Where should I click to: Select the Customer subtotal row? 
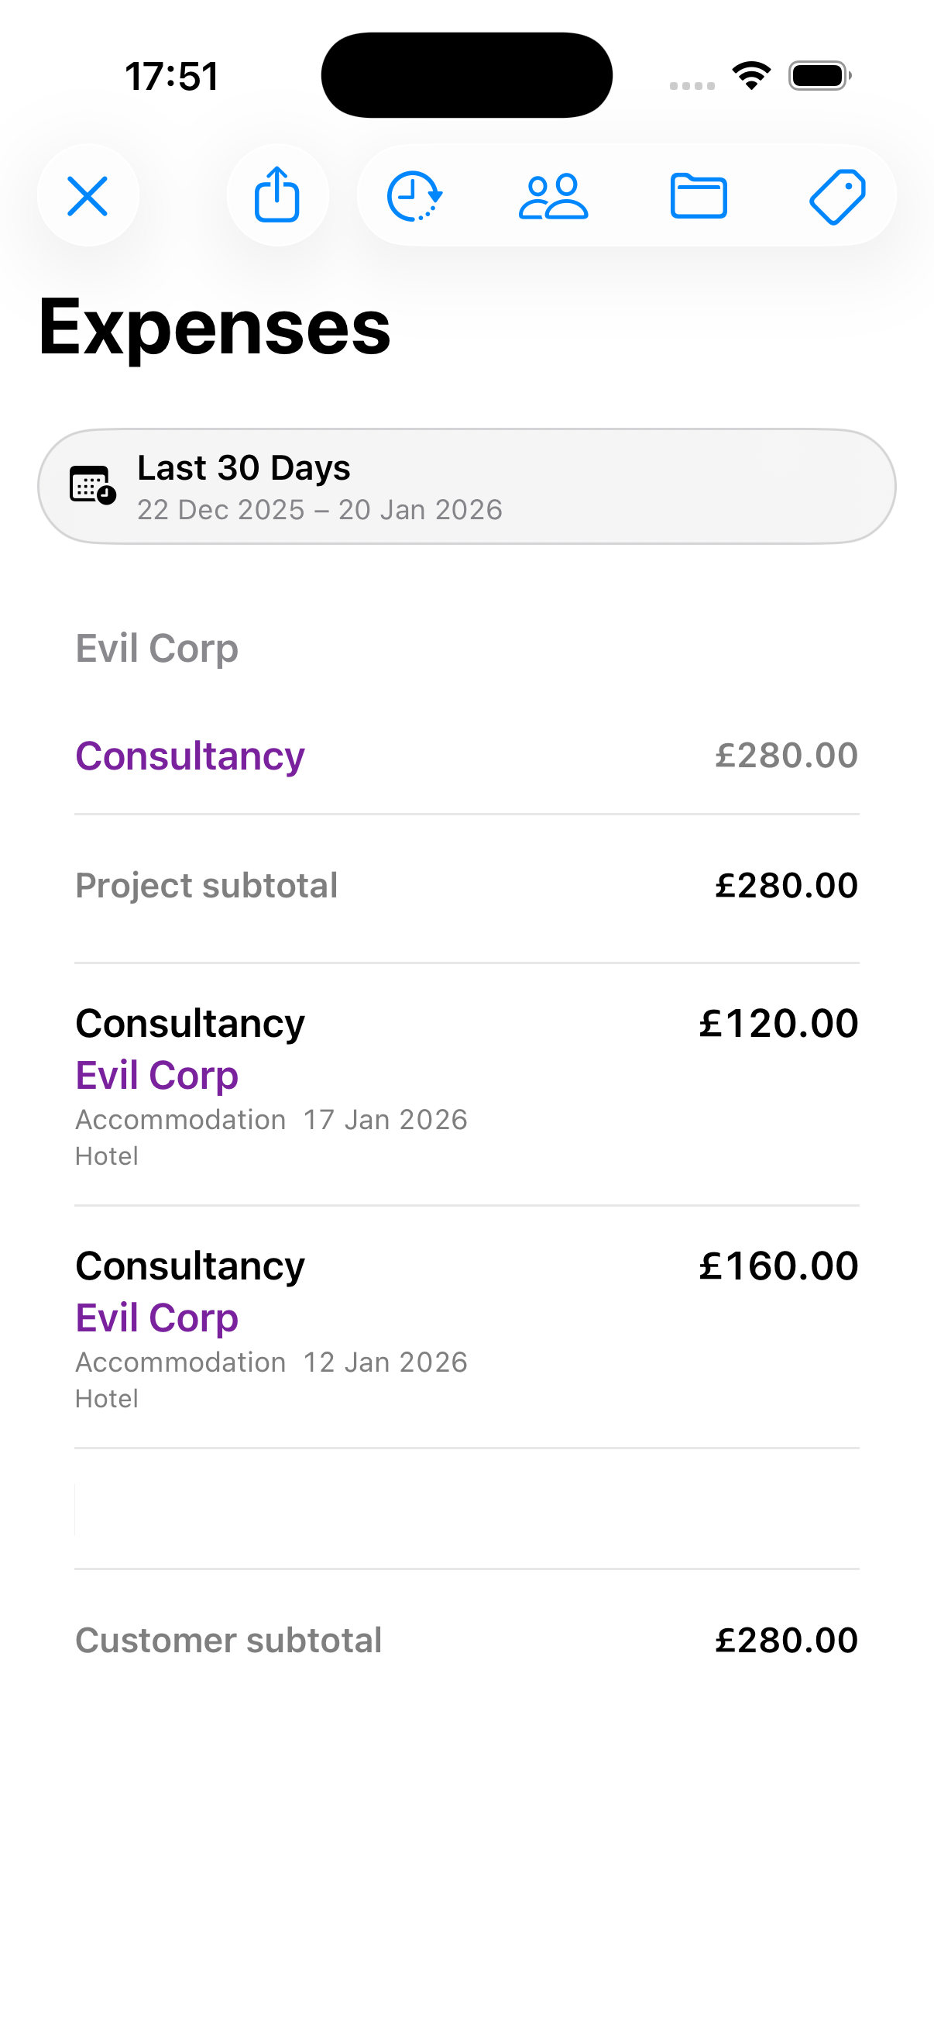[466, 1641]
